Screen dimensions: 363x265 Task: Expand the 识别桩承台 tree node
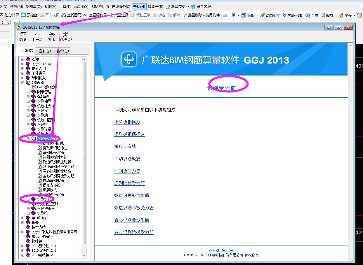28,208
